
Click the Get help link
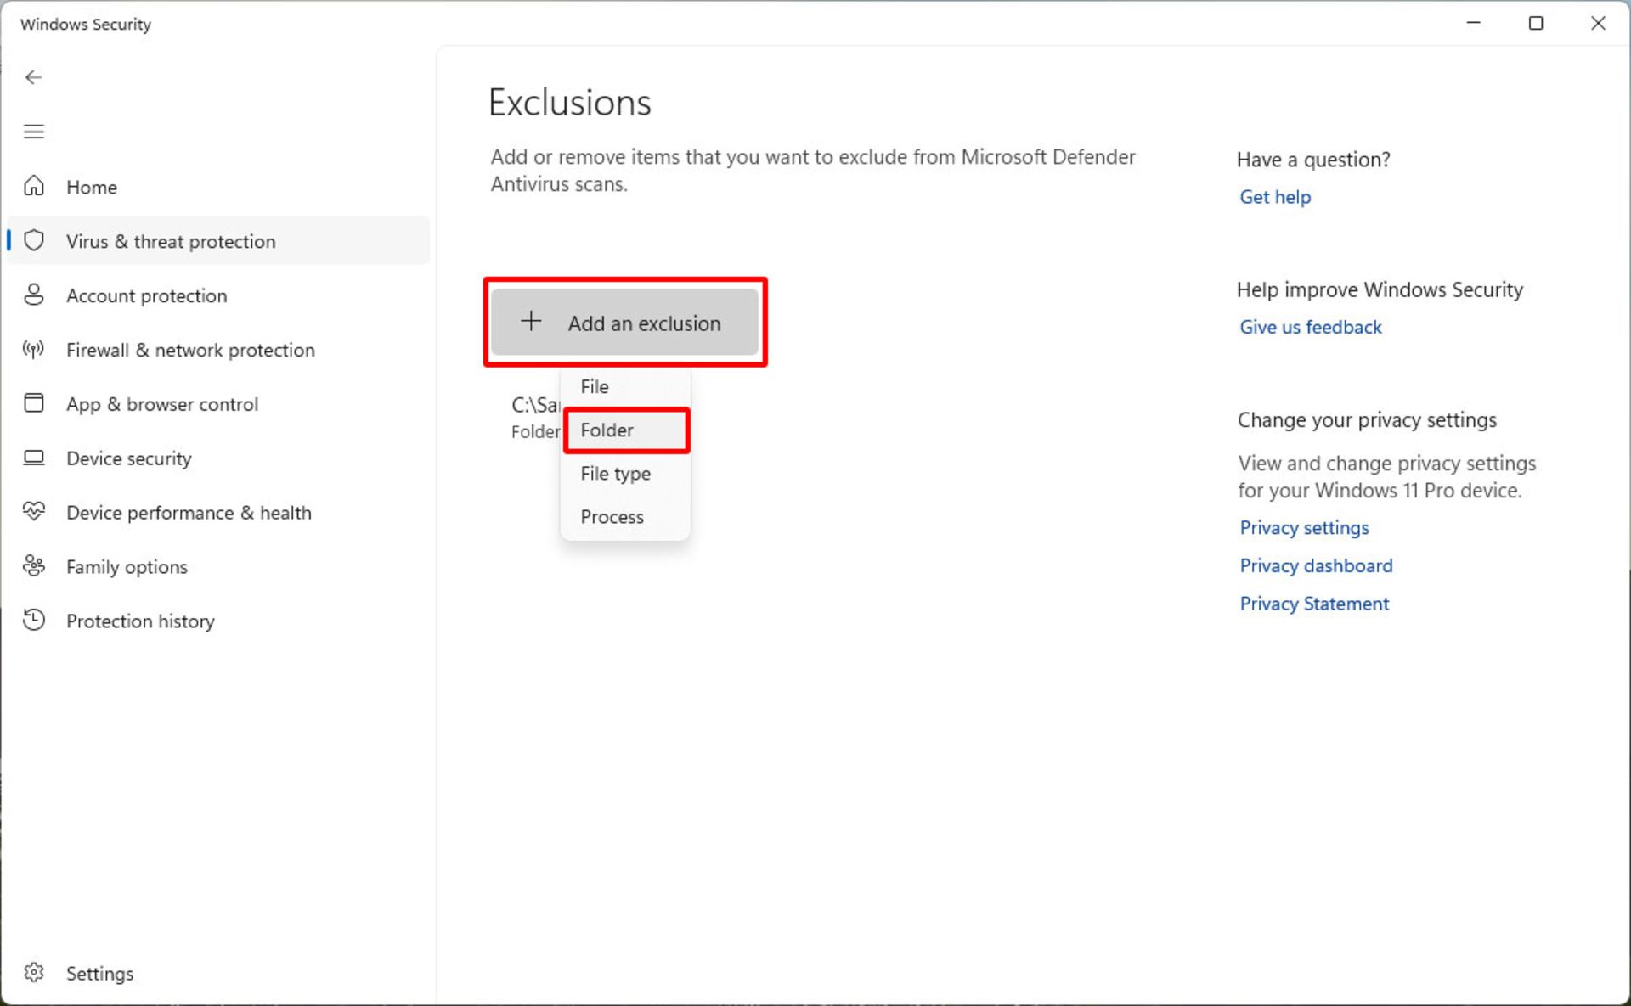1276,195
